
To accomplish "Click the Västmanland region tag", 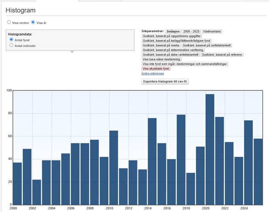I will pyautogui.click(x=212, y=31).
